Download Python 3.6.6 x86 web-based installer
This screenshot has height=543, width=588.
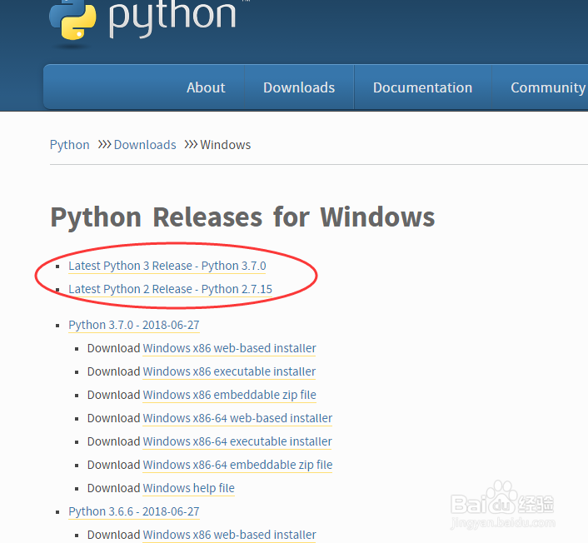tap(229, 535)
